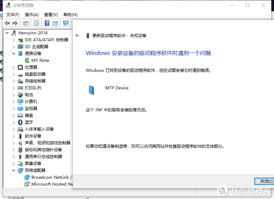Viewport: 274px width, 199px height.
Task: Open the 操作(A) menu
Action: tap(32, 15)
